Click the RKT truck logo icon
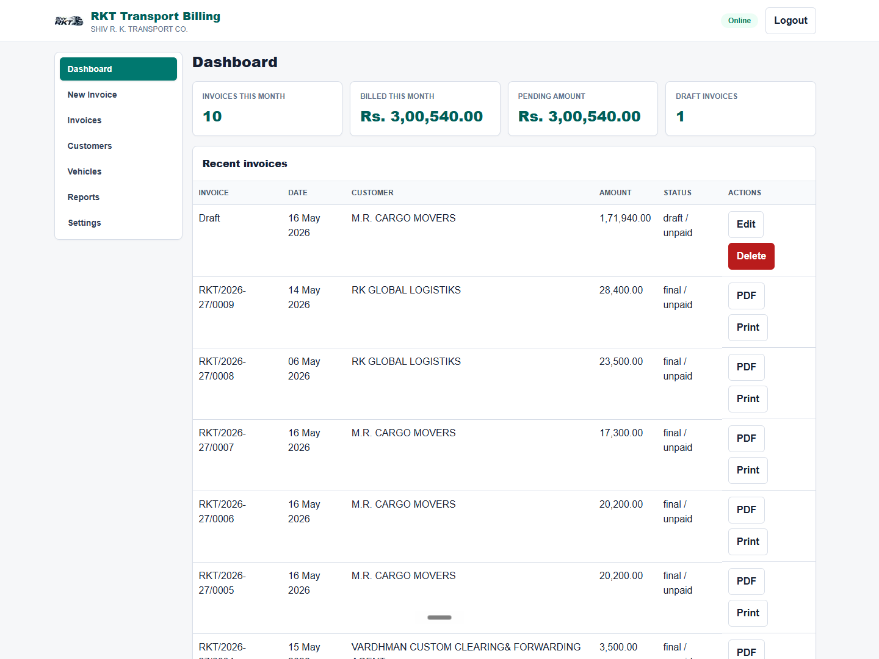This screenshot has width=879, height=659. click(x=69, y=21)
